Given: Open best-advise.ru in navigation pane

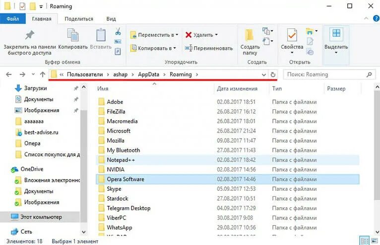Looking at the screenshot, I should pyautogui.click(x=37, y=132).
